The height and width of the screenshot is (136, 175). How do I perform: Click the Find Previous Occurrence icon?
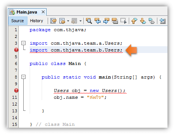(x=98, y=21)
